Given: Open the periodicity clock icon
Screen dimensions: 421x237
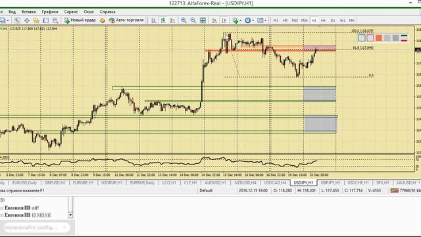Looking at the screenshot, I should 247,20.
